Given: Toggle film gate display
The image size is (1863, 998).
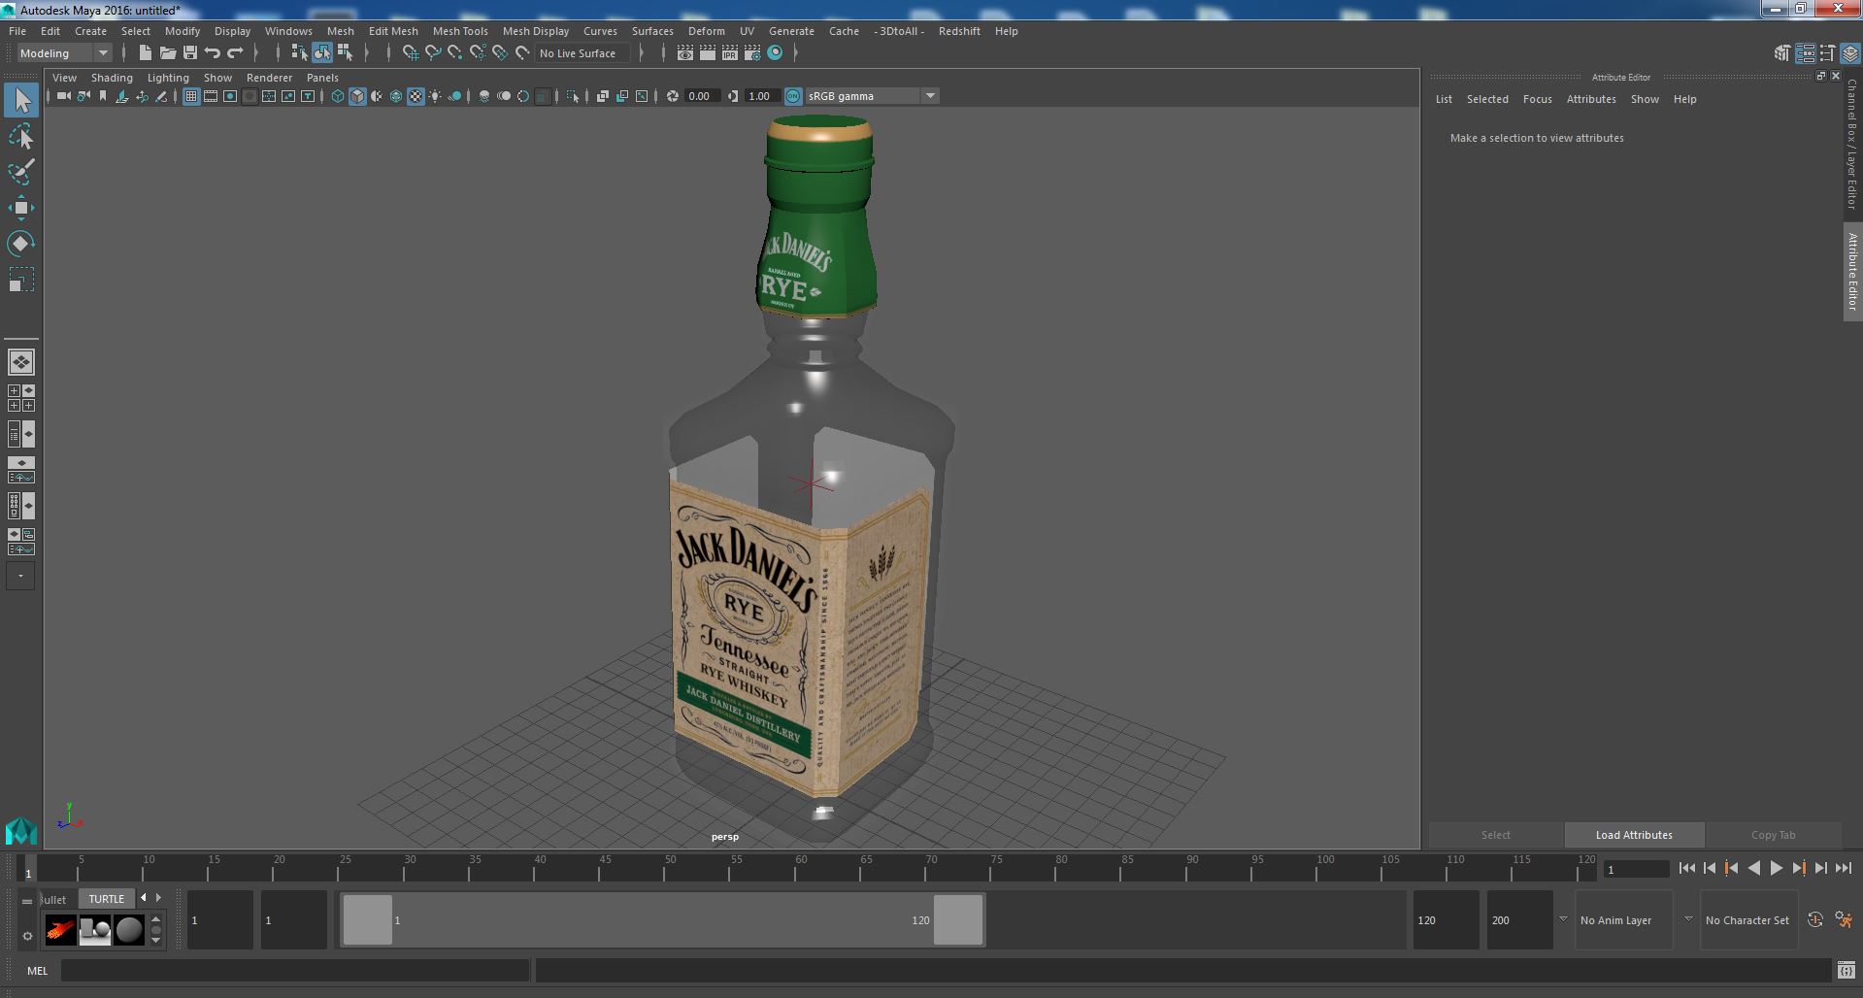Looking at the screenshot, I should coord(211,96).
